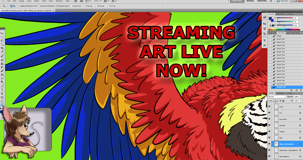Check Resize Windows To Fit
This screenshot has height=160, width=303.
click(20, 6)
